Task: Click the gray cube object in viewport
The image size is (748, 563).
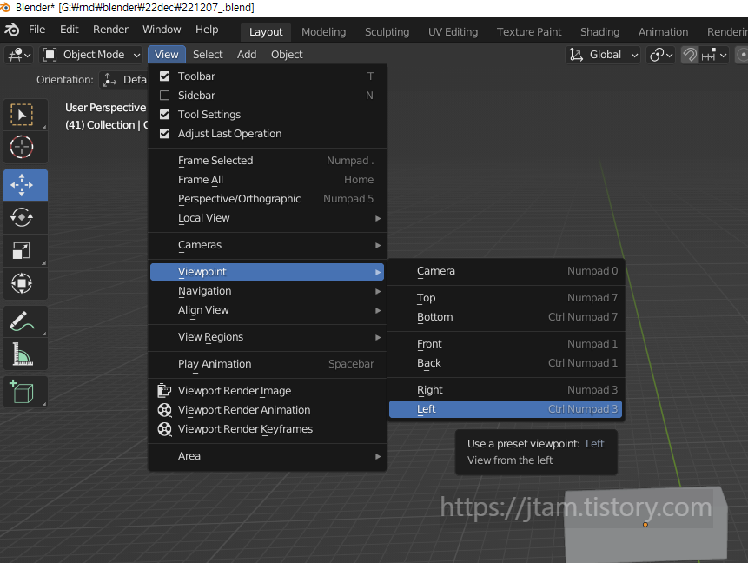Action: click(x=645, y=525)
